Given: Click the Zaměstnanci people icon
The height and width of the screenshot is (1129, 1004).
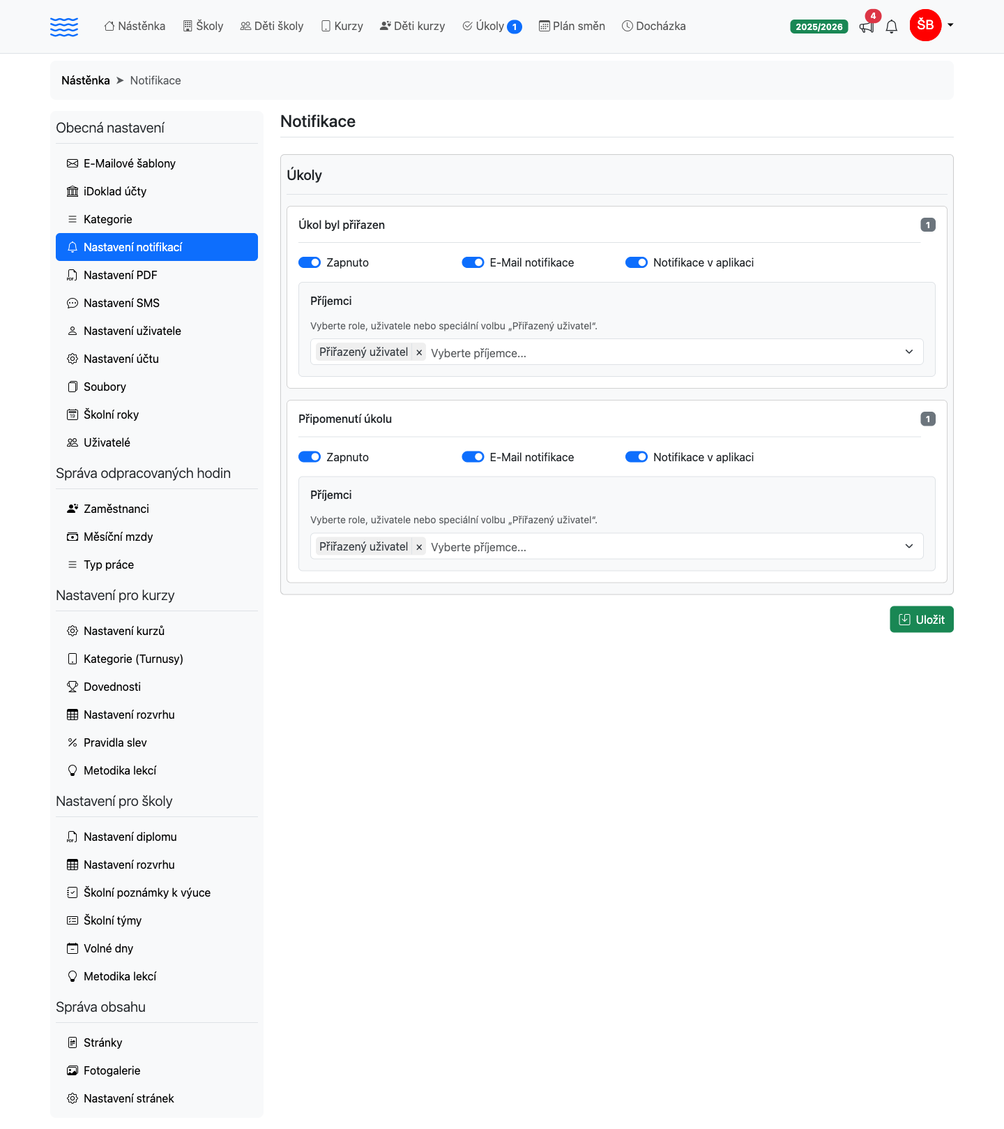Looking at the screenshot, I should [73, 509].
